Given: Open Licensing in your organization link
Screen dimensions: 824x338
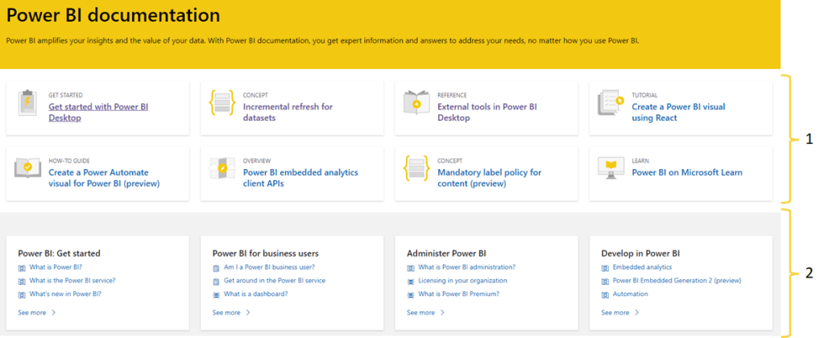Looking at the screenshot, I should pos(462,281).
